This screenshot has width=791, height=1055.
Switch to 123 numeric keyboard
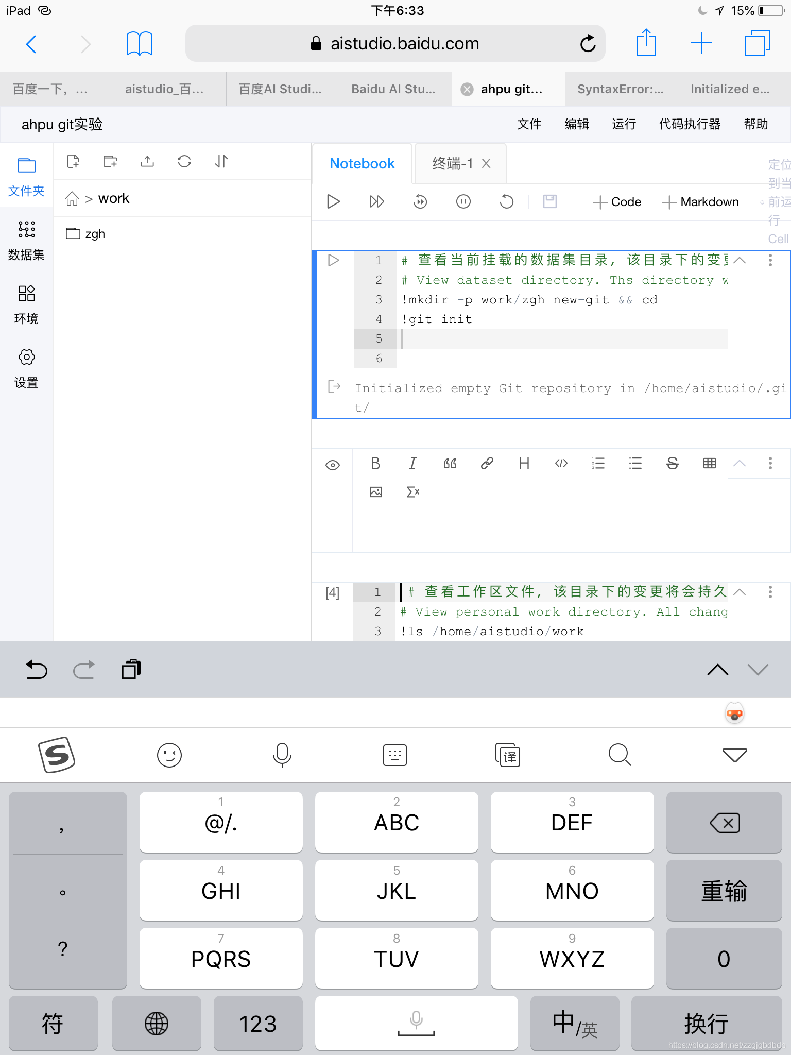[x=258, y=1023]
